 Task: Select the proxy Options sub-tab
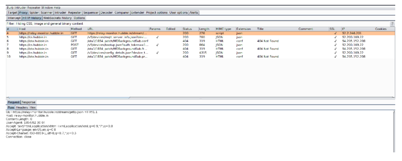[79, 18]
